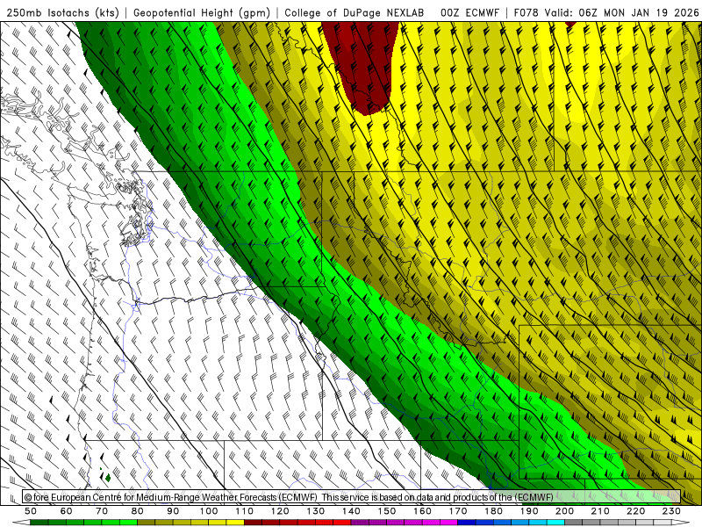Click the cyan swatch just before 200
The width and height of the screenshot is (702, 527).
click(x=555, y=523)
